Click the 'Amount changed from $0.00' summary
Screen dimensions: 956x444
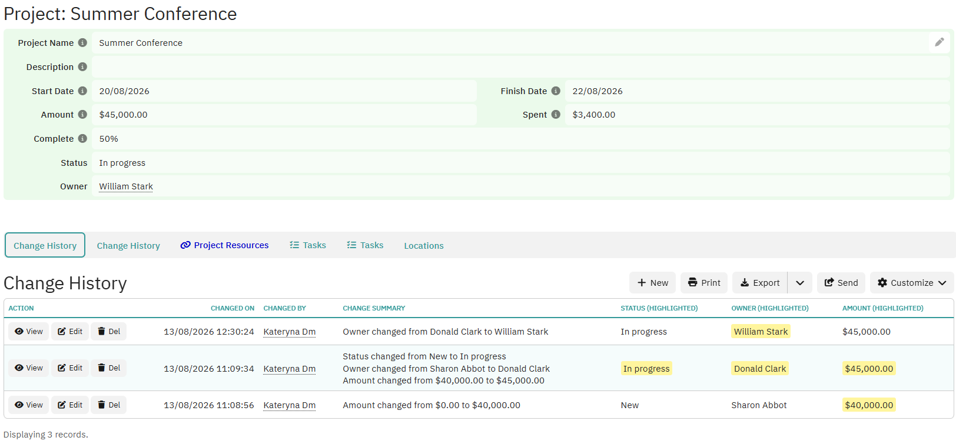tap(431, 405)
